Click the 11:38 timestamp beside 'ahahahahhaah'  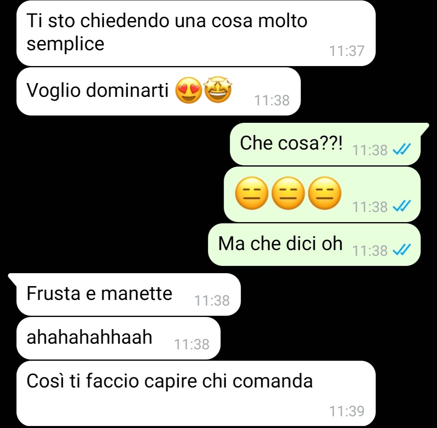click(x=192, y=345)
